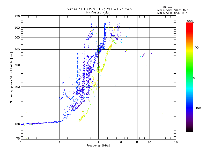Click the colorbar tick label '-100'
The width and height of the screenshot is (207, 155).
pos(197,108)
